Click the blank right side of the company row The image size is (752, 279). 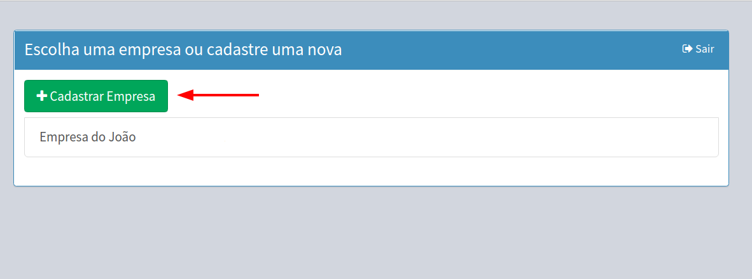tap(509, 137)
